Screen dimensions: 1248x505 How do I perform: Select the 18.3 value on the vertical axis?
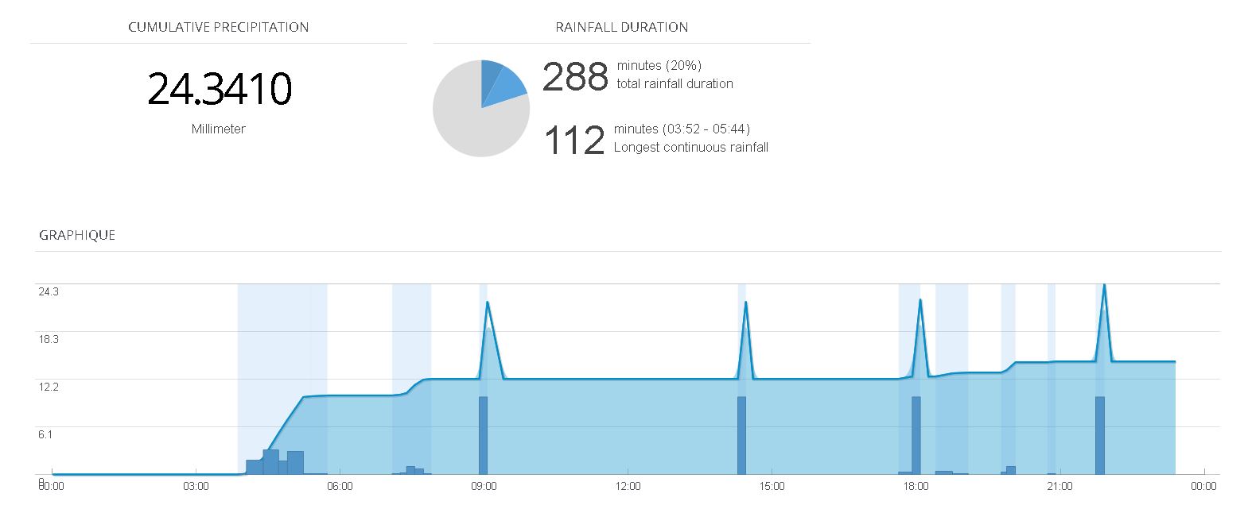[x=49, y=339]
